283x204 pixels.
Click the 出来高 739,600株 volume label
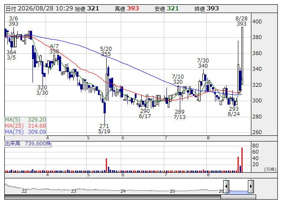point(28,144)
